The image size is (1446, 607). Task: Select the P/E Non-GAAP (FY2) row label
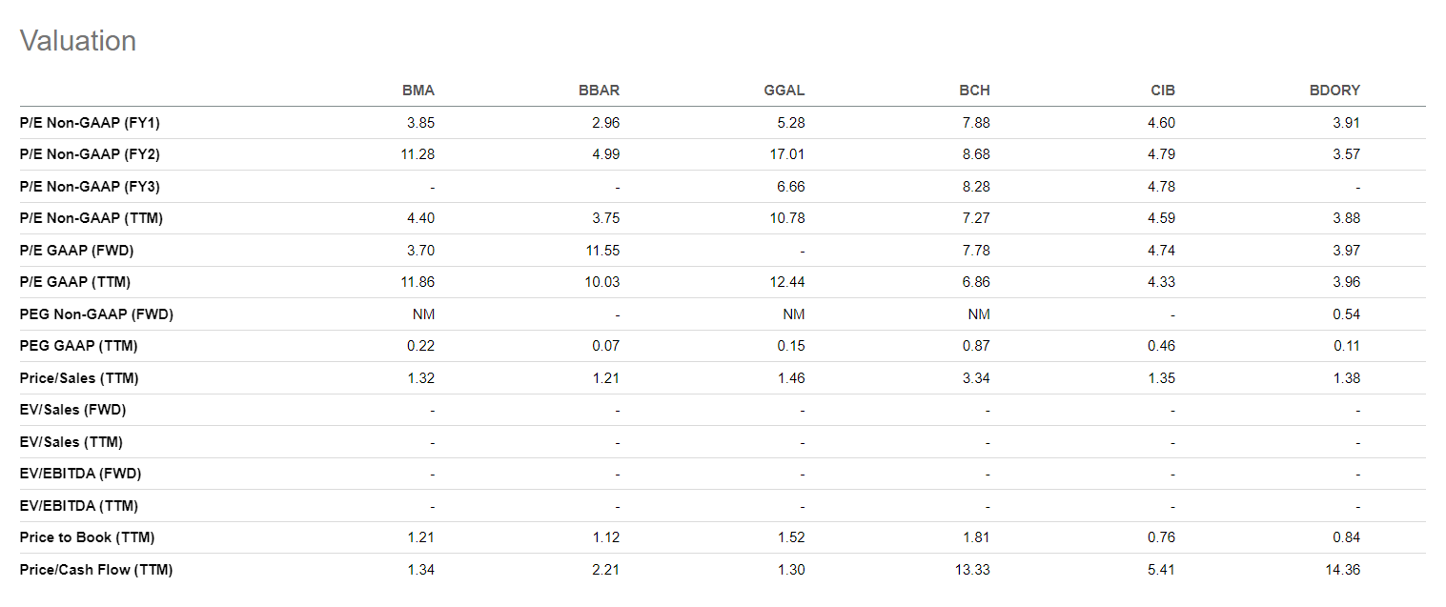tap(92, 154)
